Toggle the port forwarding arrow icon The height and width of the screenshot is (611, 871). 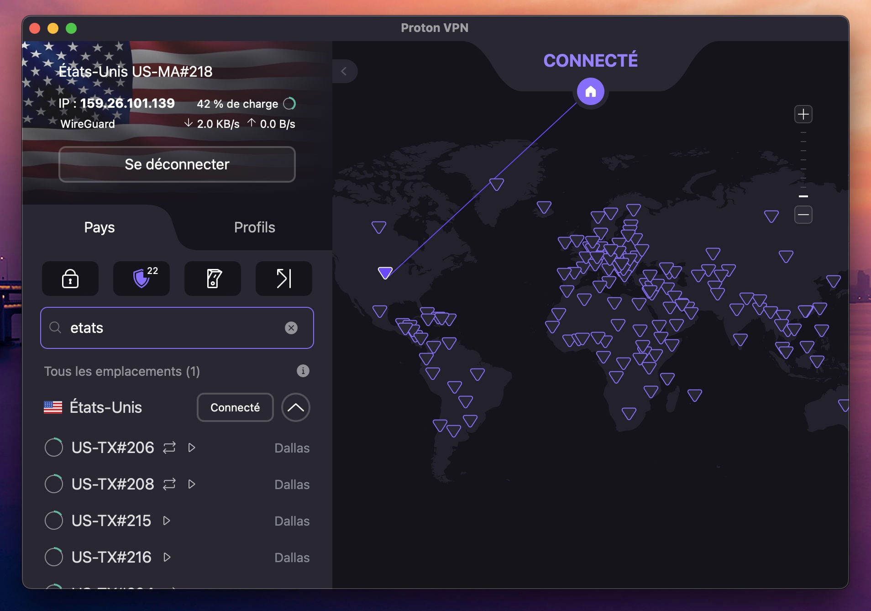tap(284, 278)
